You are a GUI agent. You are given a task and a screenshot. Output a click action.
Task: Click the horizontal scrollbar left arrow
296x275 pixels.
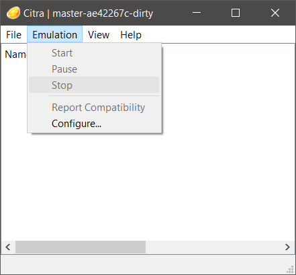pyautogui.click(x=8, y=247)
